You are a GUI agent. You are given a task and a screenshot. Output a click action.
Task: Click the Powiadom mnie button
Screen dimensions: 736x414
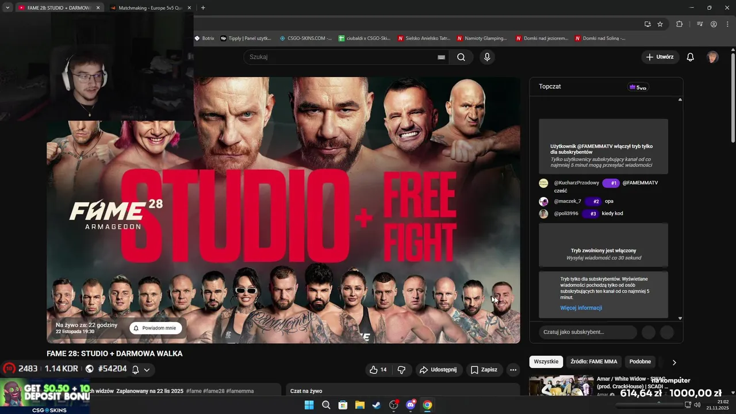click(155, 328)
